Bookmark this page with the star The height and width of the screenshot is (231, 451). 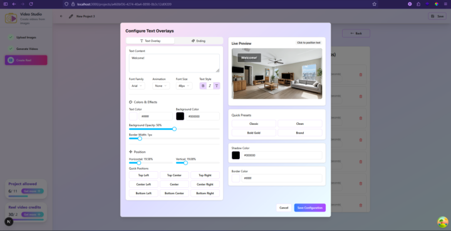374,4
